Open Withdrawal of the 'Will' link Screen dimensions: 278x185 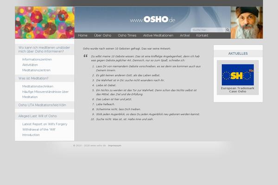pyautogui.click(x=39, y=129)
